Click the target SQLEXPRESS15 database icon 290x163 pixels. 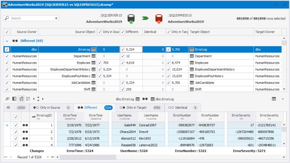point(159,19)
